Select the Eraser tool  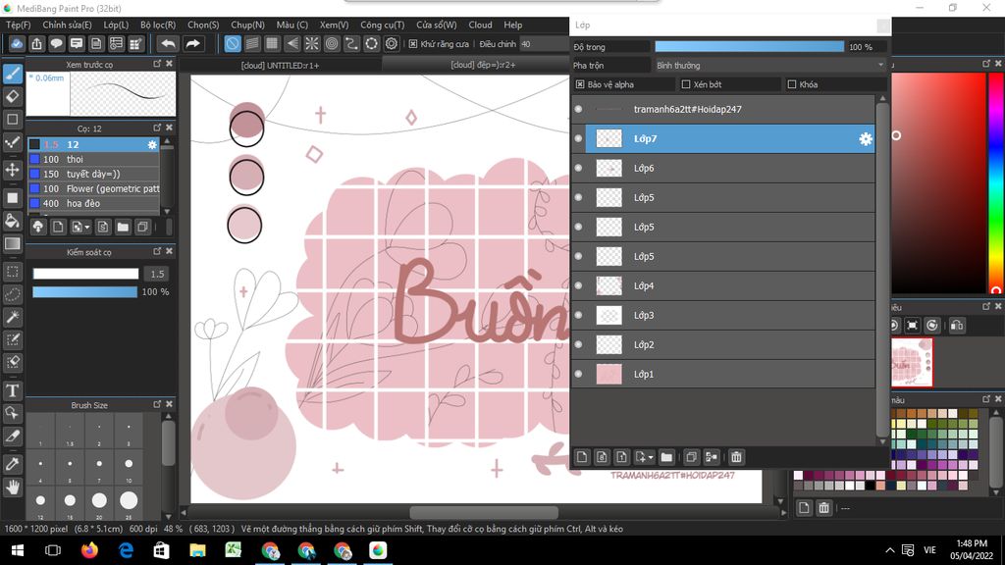pos(13,97)
